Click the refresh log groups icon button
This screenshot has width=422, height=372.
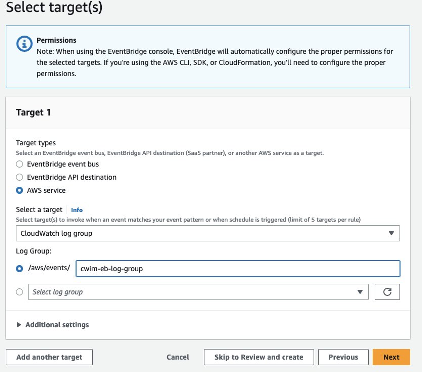click(387, 292)
